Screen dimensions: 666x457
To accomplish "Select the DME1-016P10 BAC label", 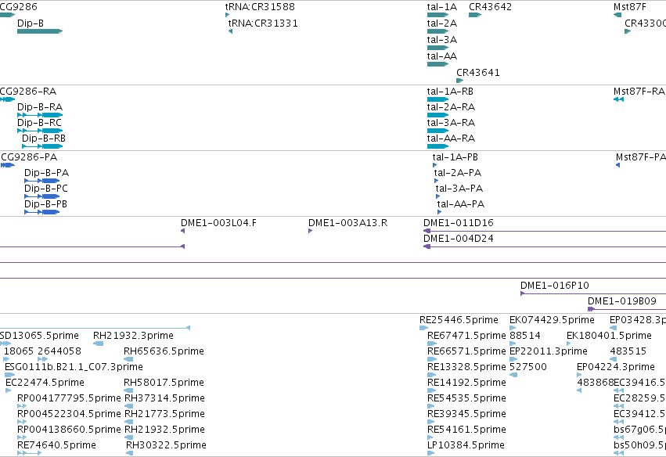I will tap(555, 286).
